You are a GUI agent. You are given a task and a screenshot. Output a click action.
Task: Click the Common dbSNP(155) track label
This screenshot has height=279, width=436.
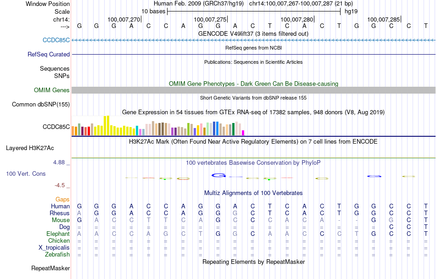click(x=41, y=105)
